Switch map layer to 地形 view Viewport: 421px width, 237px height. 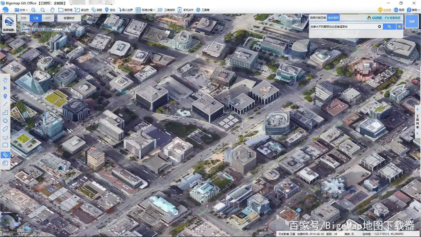[48, 18]
